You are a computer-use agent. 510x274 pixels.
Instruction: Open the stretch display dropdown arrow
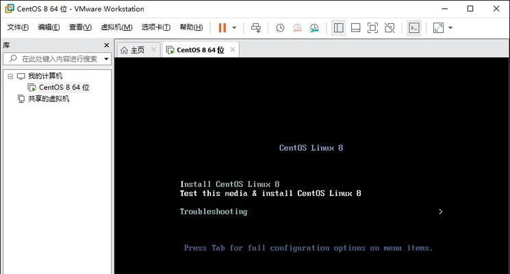[450, 27]
